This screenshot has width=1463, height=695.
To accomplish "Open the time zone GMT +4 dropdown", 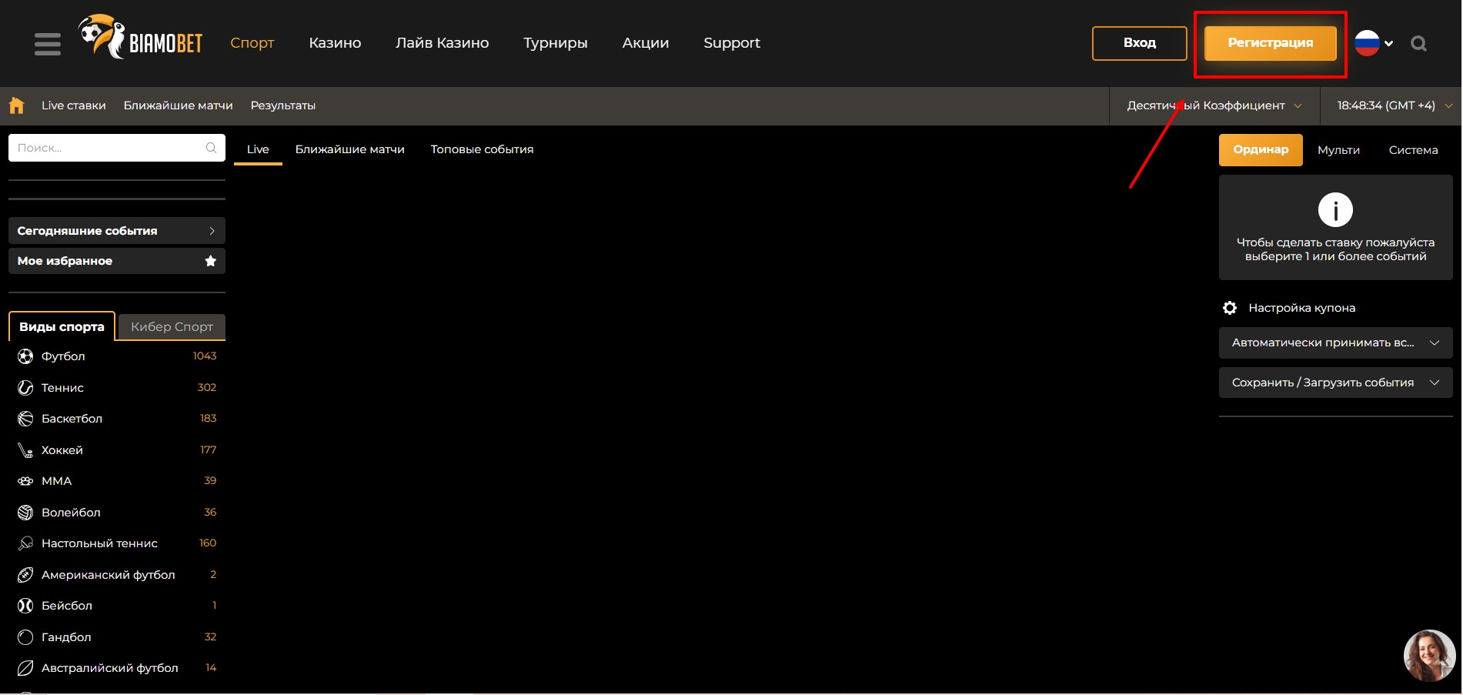I will pyautogui.click(x=1391, y=105).
